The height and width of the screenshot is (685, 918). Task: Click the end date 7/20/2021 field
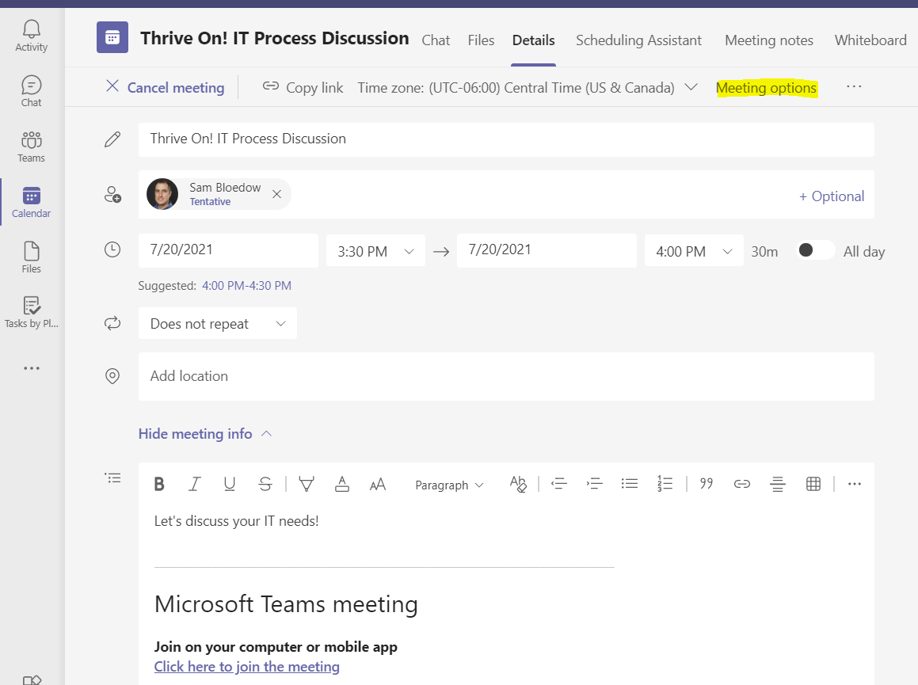click(x=547, y=250)
